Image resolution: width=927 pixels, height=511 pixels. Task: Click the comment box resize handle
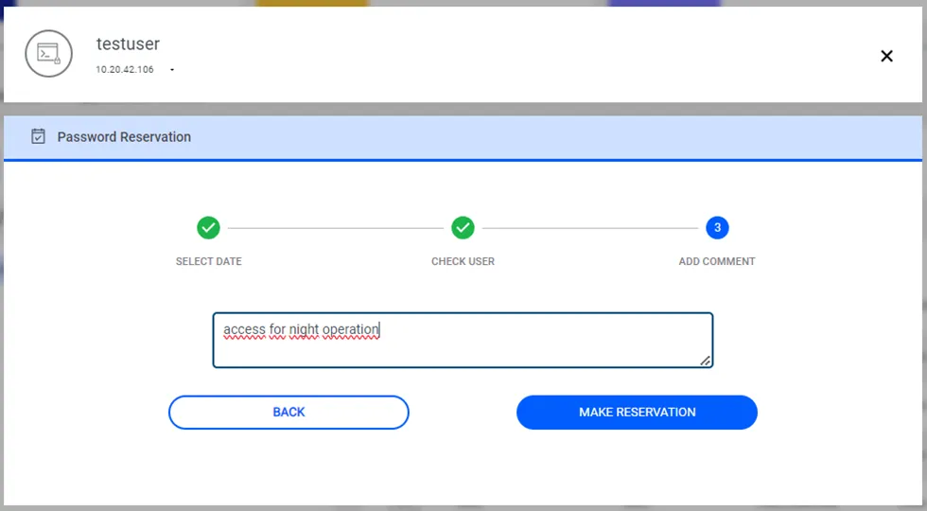705,361
